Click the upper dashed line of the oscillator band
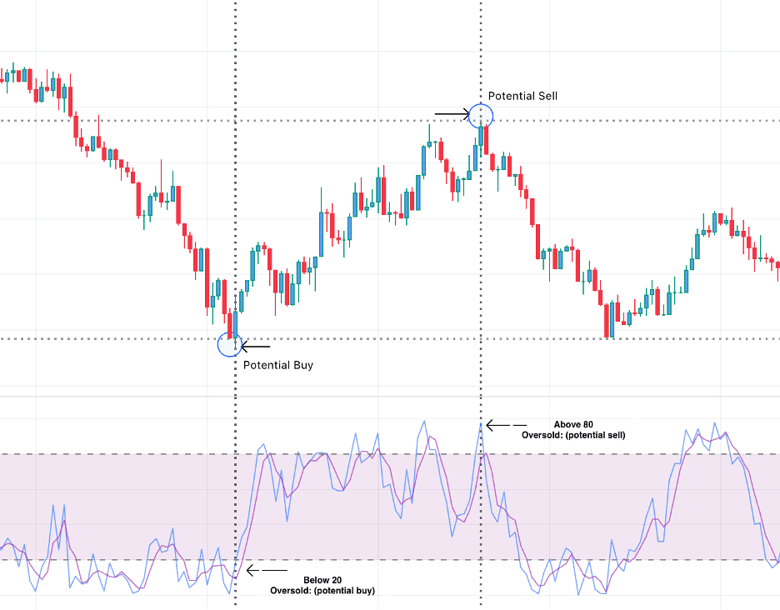The height and width of the screenshot is (610, 780). (x=125, y=454)
